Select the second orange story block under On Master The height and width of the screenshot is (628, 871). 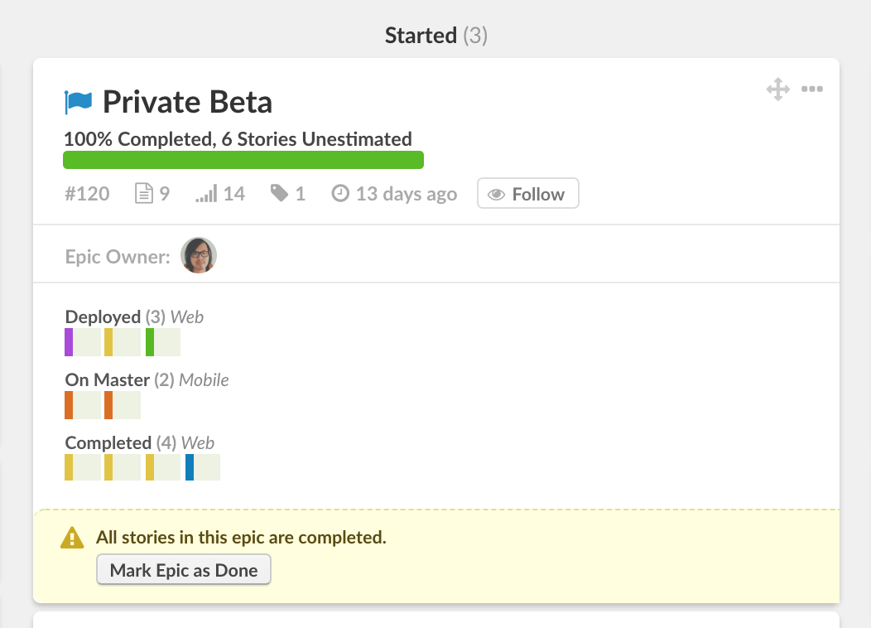click(123, 405)
